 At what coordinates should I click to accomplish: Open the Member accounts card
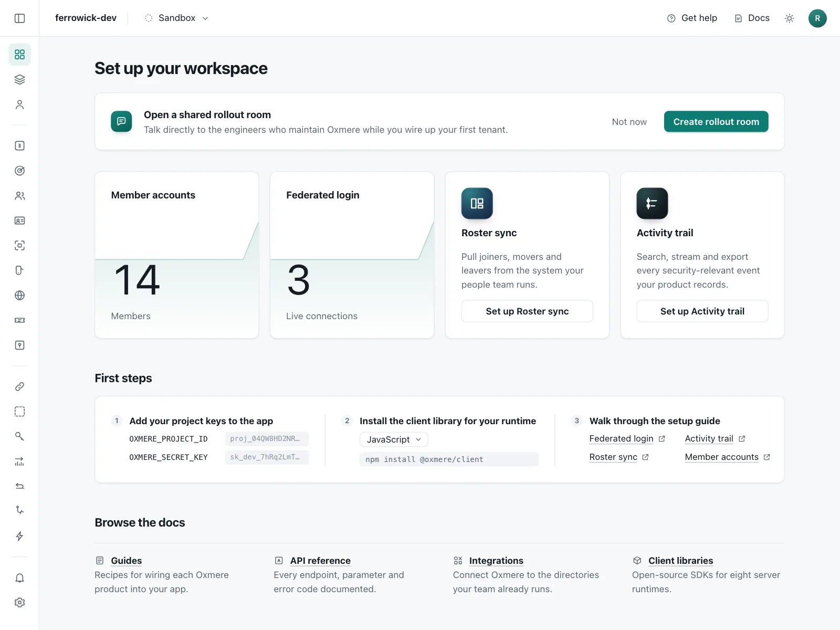[x=177, y=255]
